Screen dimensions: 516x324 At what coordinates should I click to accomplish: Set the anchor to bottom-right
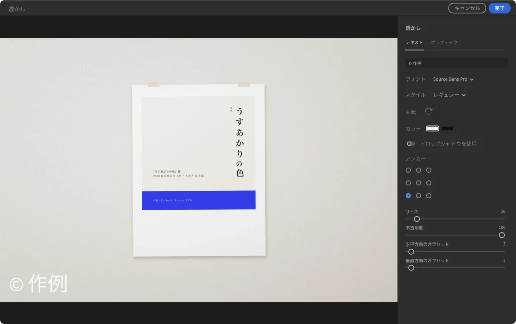pyautogui.click(x=429, y=196)
